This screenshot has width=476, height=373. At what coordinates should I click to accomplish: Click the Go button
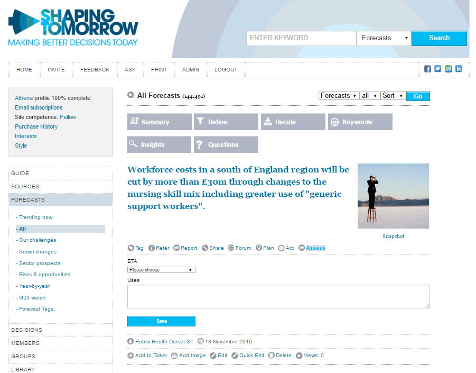pos(418,96)
